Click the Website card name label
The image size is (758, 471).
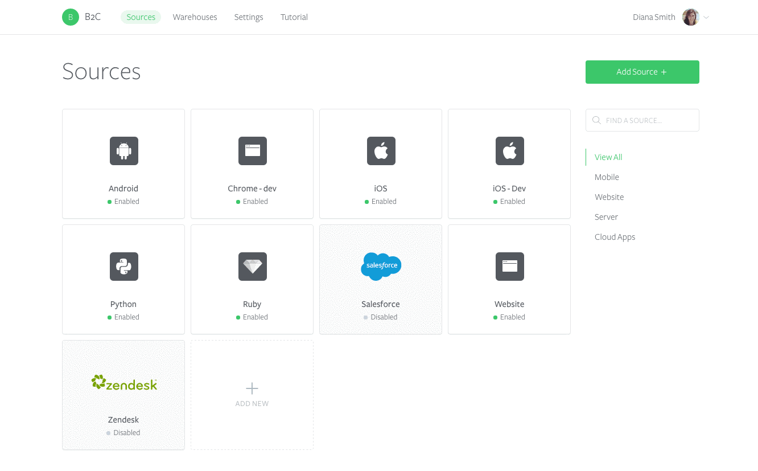point(509,304)
